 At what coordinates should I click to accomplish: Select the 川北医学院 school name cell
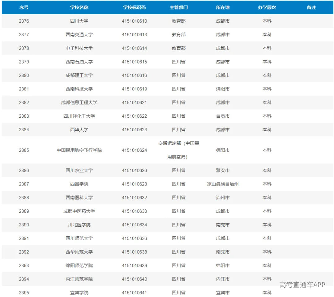(x=79, y=225)
